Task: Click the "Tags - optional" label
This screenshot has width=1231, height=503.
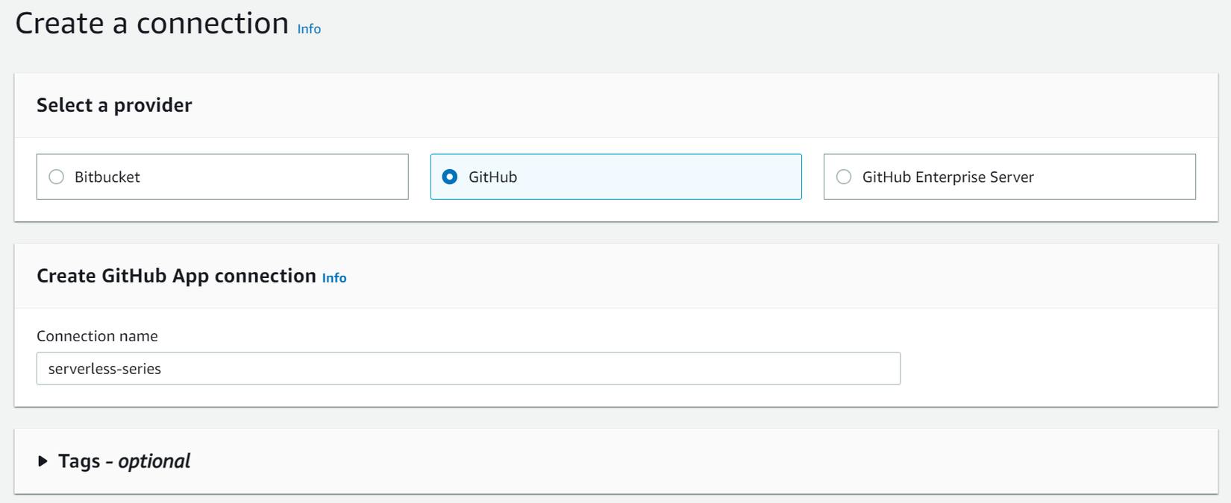Action: tap(124, 461)
